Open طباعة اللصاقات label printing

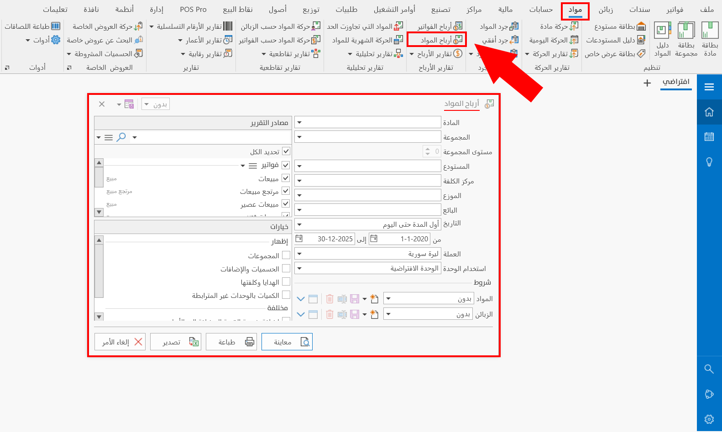pos(32,26)
